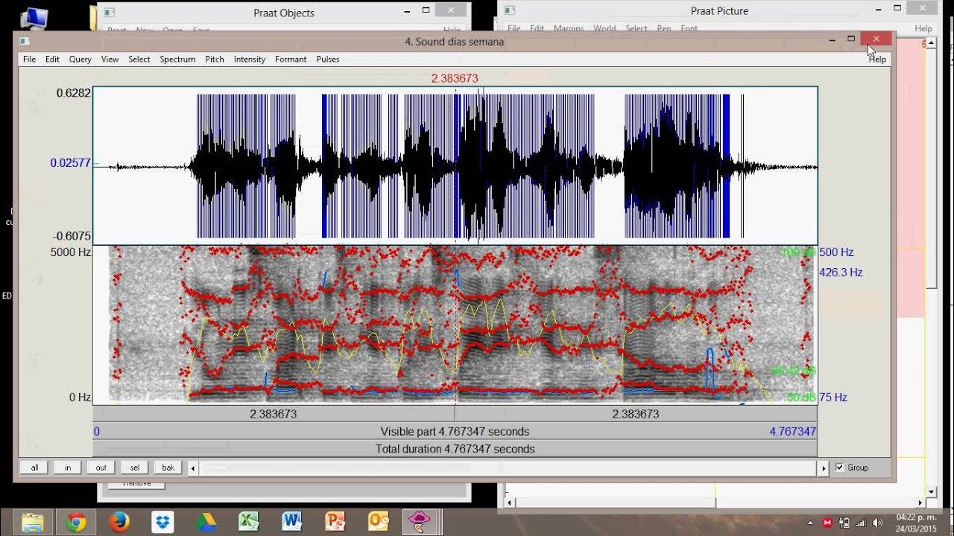Activate the Praat taskbar icon

tap(420, 522)
